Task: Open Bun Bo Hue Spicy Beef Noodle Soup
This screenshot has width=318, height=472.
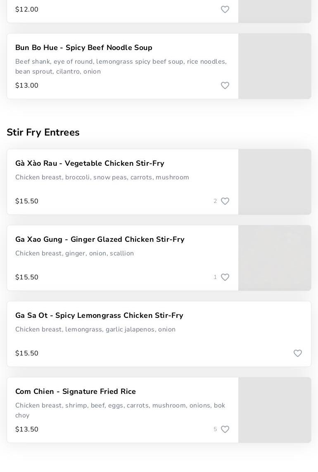Action: pyautogui.click(x=84, y=48)
